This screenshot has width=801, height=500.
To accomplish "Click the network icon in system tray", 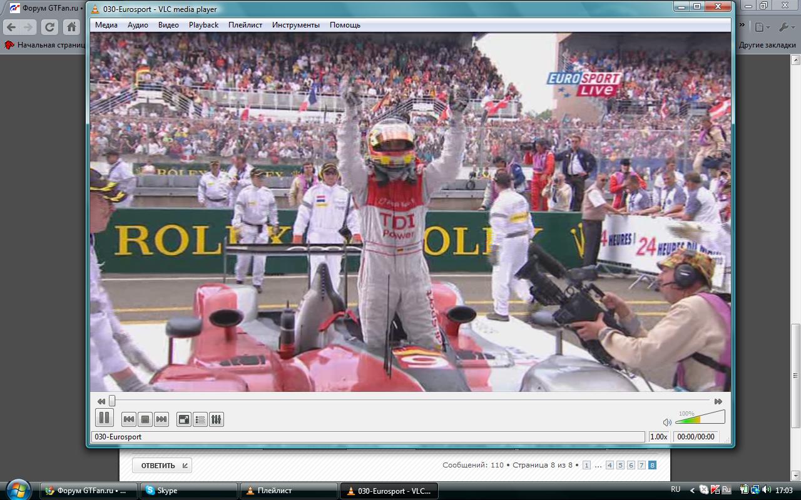I will tap(755, 490).
